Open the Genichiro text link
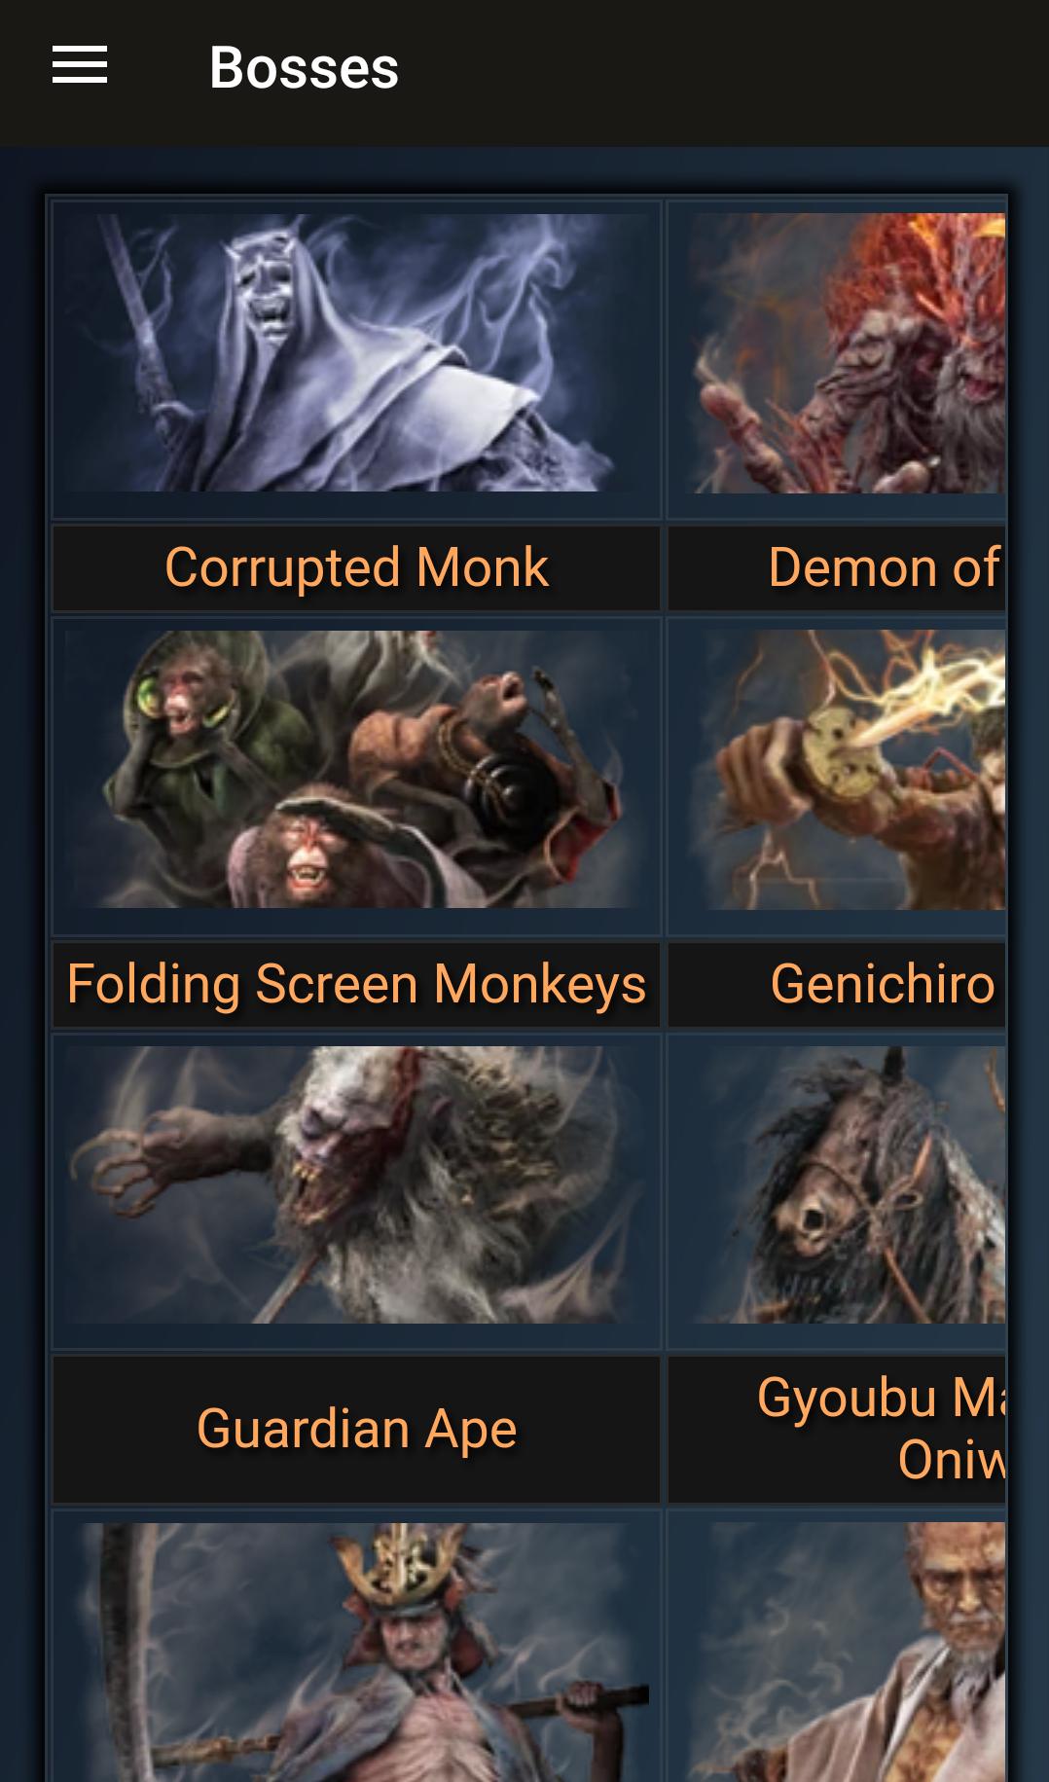 884,984
